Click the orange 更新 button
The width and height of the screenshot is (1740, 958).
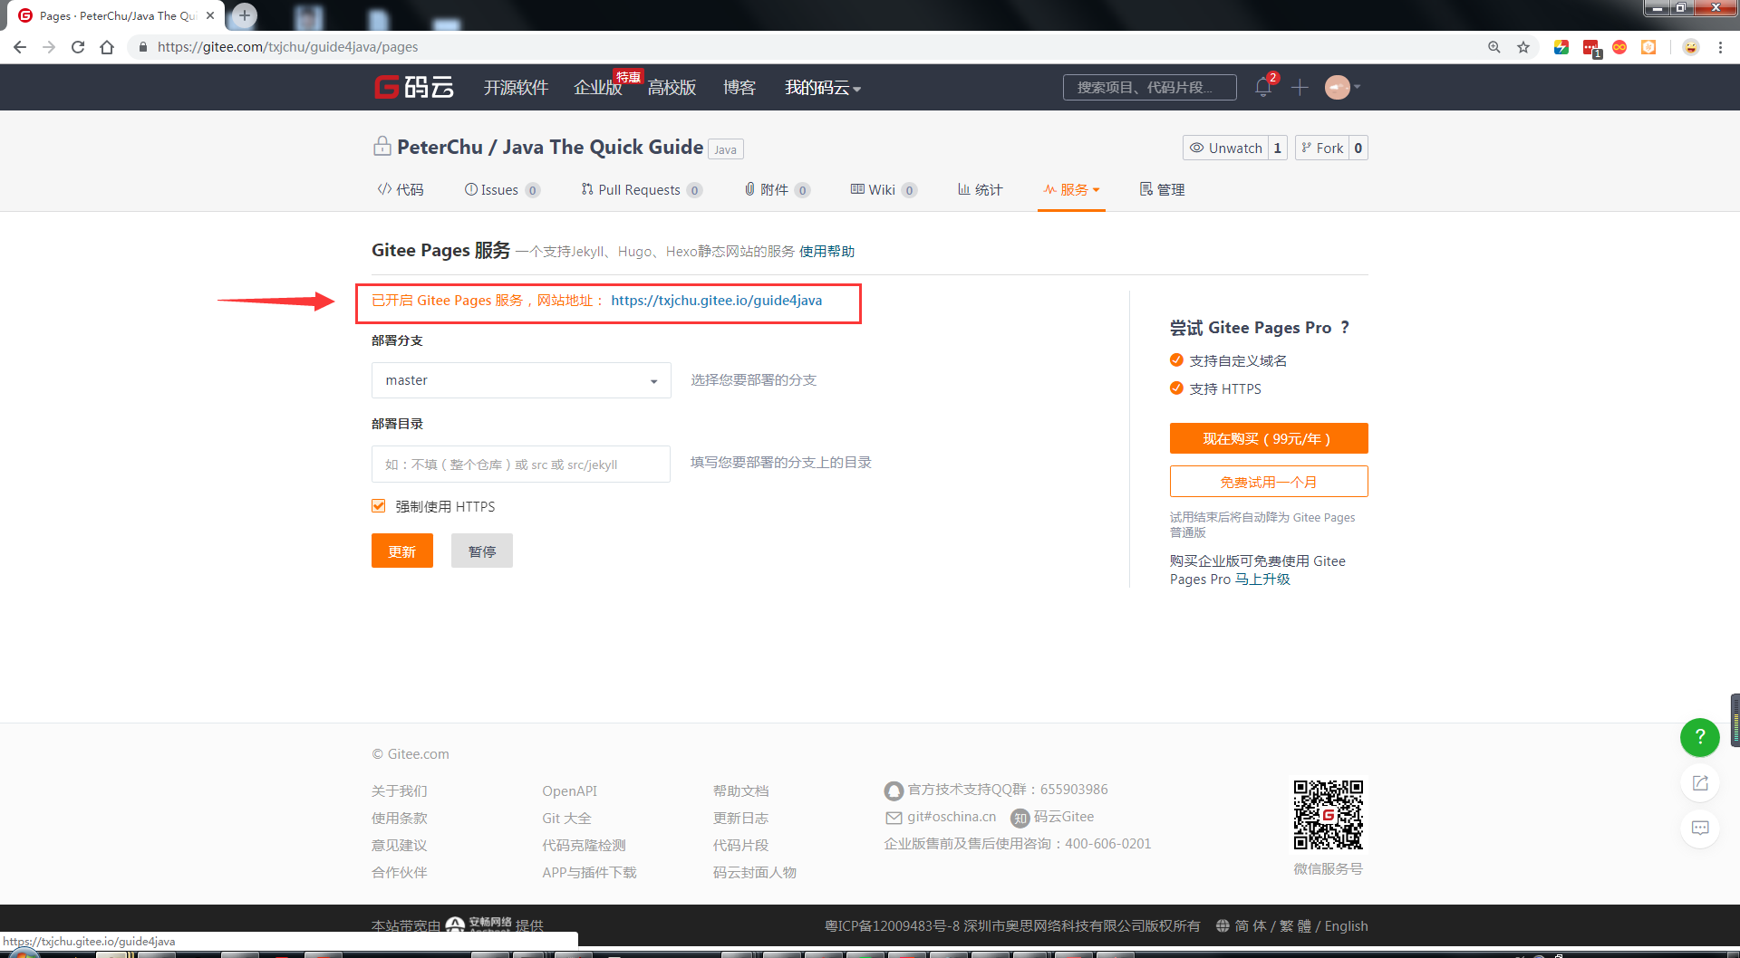click(401, 551)
